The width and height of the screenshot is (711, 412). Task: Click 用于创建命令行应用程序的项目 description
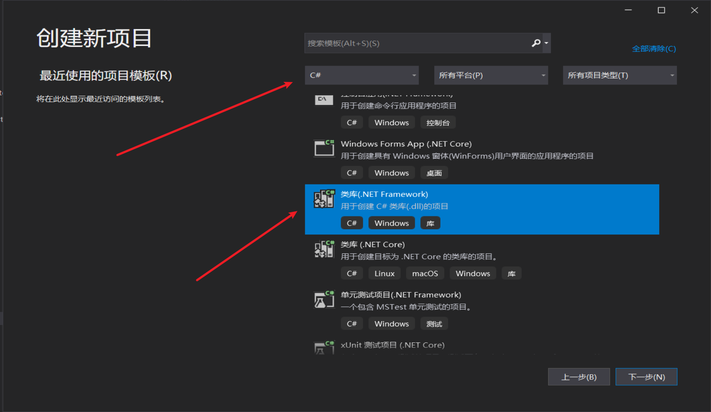[x=399, y=106]
